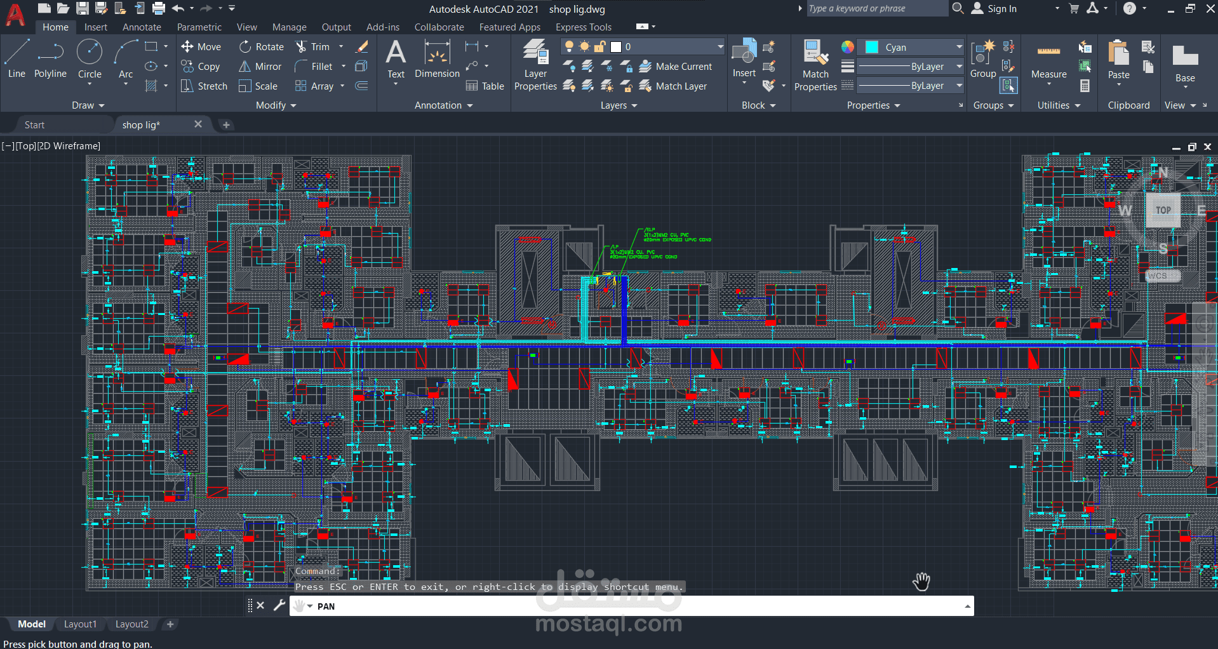This screenshot has height=649, width=1218.
Task: Switch to the Layout1 tab
Action: [x=80, y=624]
